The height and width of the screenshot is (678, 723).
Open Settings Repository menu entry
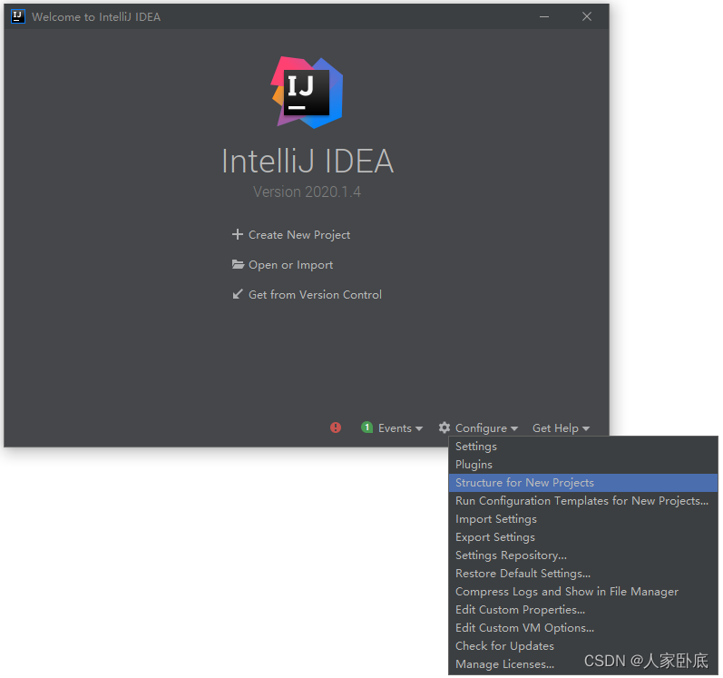coord(584,556)
